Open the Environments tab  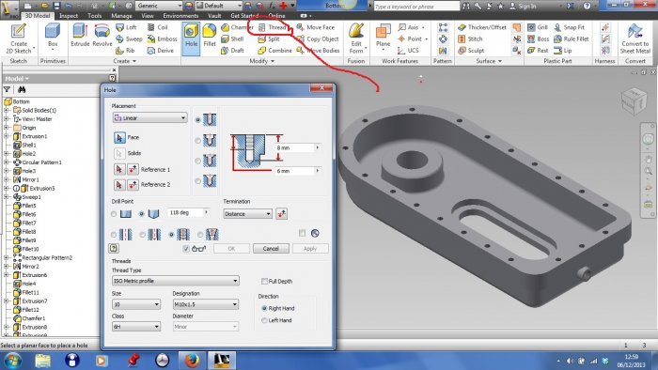click(180, 16)
